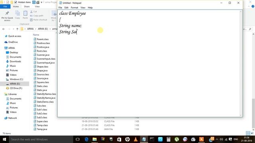Open the View tab in File Explorer
This screenshot has width=255, height=143.
[x=37, y=7]
